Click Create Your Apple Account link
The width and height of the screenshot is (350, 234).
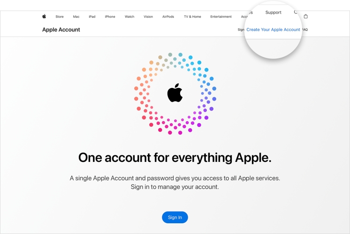coord(273,29)
